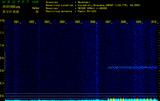Viewport: 160px width, 101px height.
Task: Select the 0.8 kHz axis label
Action: point(2,71)
